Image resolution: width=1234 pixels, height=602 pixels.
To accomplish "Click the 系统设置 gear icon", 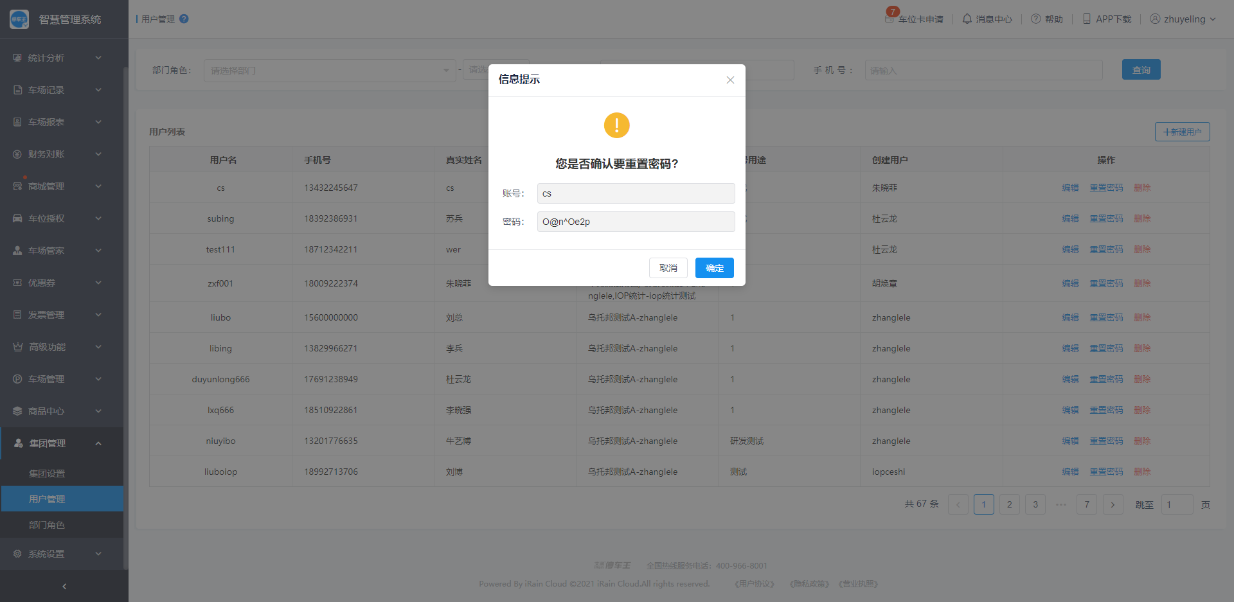I will click(x=17, y=554).
